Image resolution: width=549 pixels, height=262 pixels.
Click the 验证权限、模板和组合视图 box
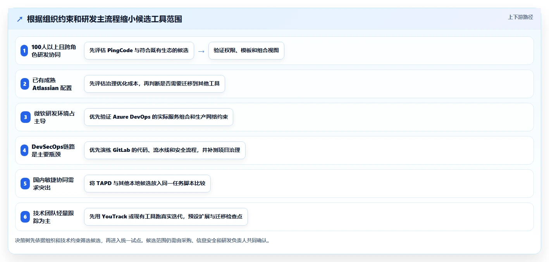246,51
